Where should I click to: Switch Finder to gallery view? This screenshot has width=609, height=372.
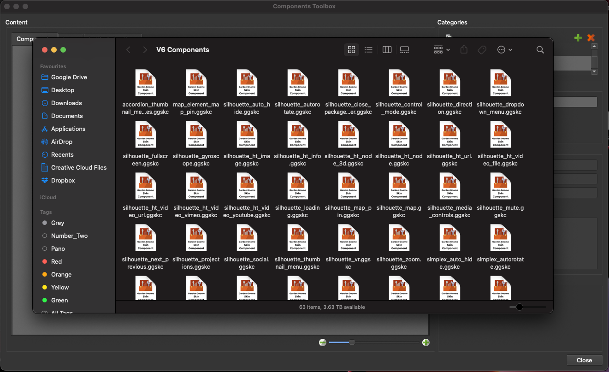404,50
